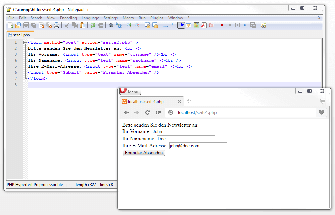Open the Macro menu
335x215 pixels.
coord(128,18)
